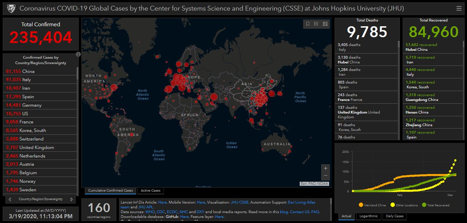This screenshot has width=467, height=223.
Task: Click the Johns Hopkins shield logo
Action: pos(11,9)
